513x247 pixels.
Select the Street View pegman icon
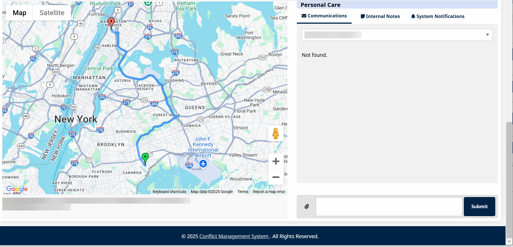click(276, 134)
